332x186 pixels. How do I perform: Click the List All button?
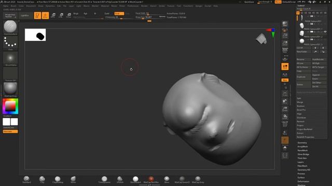coord(303,48)
